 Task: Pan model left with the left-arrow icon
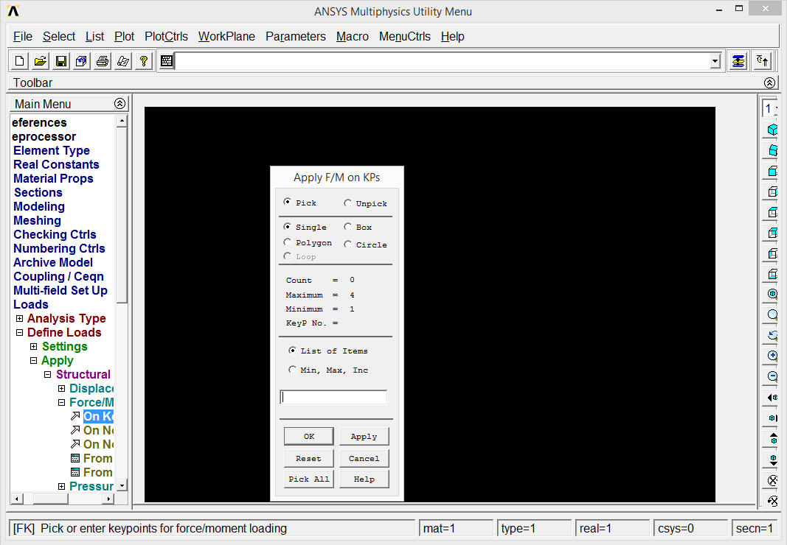point(772,397)
